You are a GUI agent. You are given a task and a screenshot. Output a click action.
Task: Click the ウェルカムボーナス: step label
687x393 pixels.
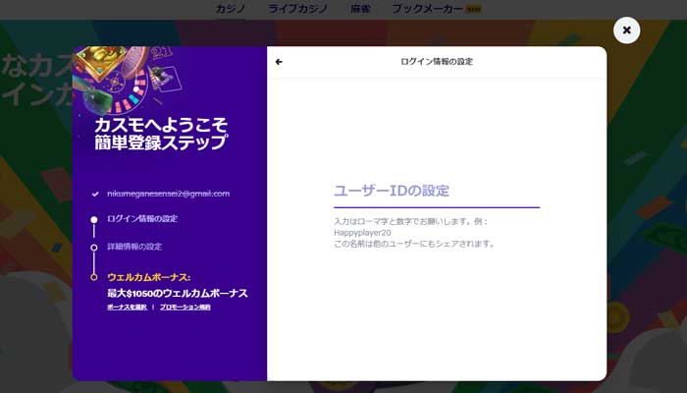[x=149, y=277]
